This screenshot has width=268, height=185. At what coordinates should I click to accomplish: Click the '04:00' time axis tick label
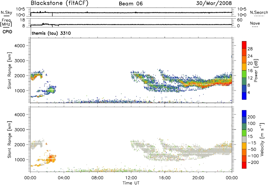[x=64, y=178]
